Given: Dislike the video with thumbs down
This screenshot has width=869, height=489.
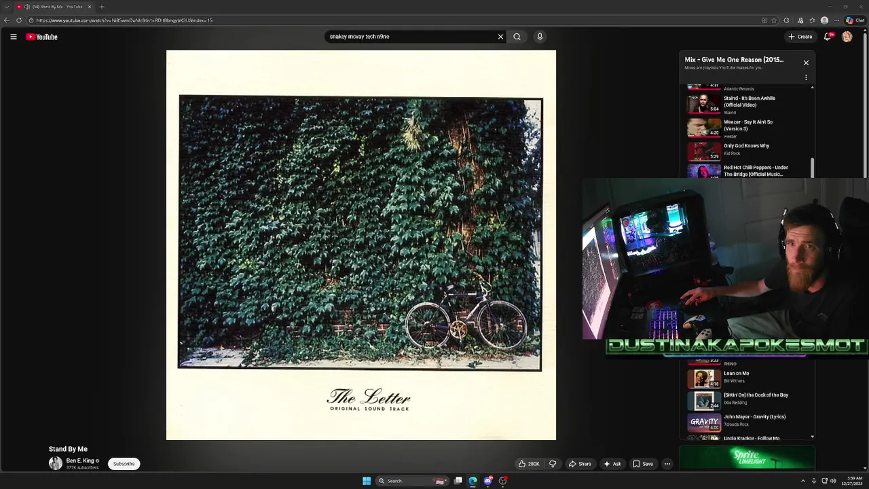Looking at the screenshot, I should click(x=553, y=464).
